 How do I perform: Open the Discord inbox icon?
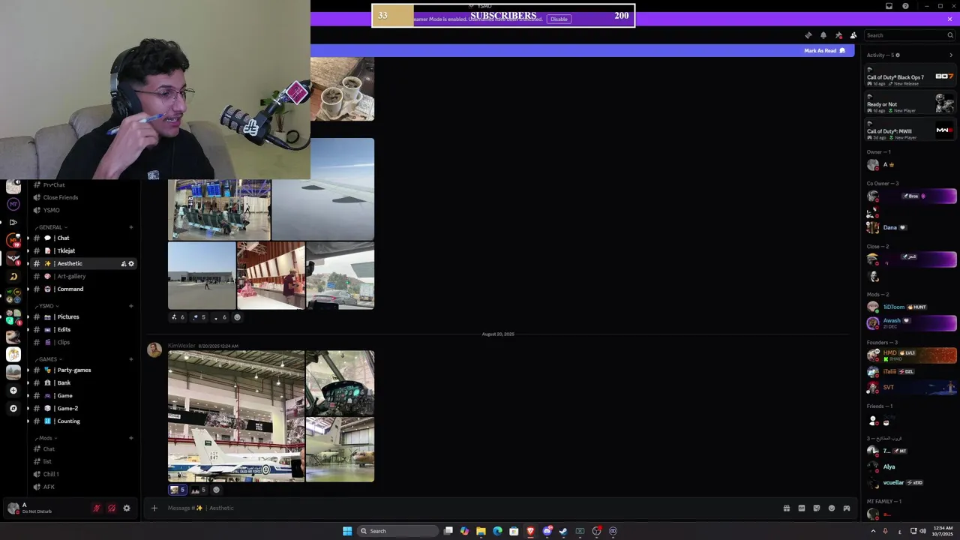point(889,6)
